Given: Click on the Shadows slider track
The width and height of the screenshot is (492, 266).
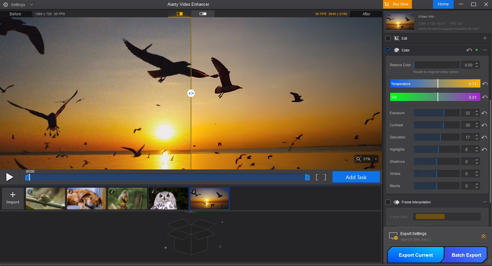Looking at the screenshot, I should [x=437, y=161].
